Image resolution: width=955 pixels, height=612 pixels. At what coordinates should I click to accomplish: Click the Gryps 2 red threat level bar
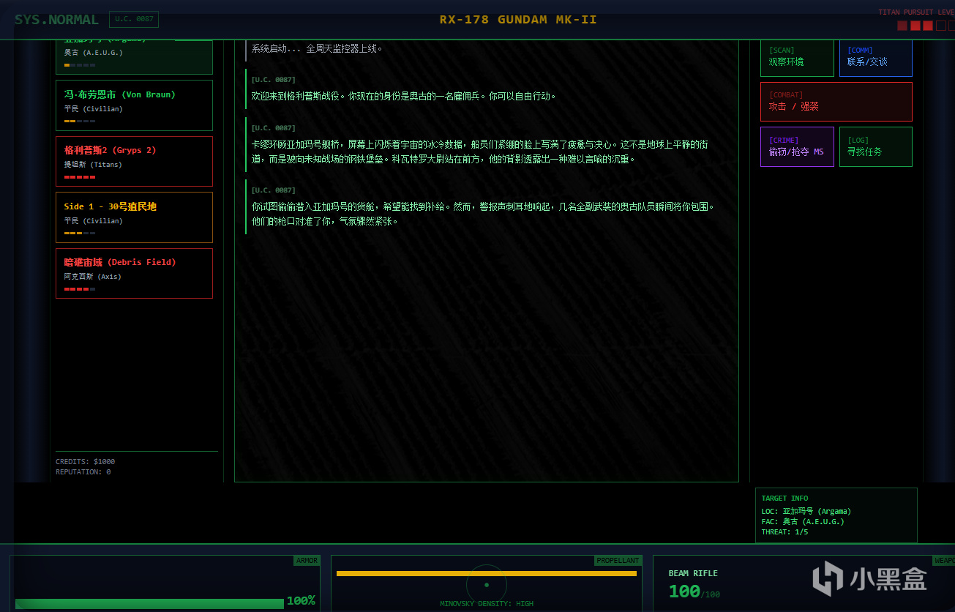[x=80, y=177]
